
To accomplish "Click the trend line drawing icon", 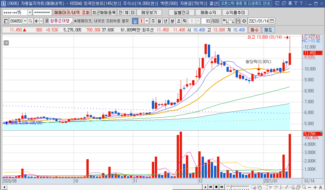I will coord(276,187).
